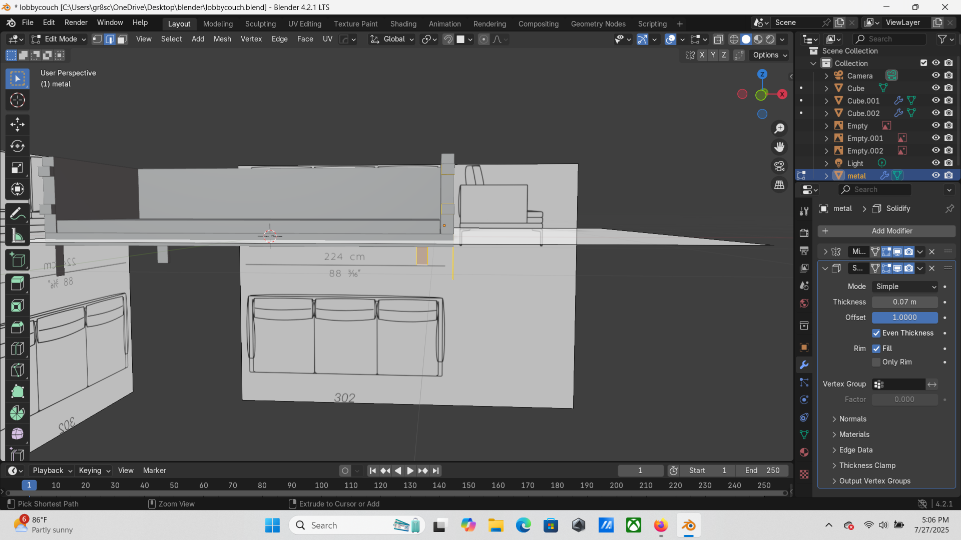Image resolution: width=961 pixels, height=540 pixels.
Task: Click the Add Modifier button
Action: [886, 231]
